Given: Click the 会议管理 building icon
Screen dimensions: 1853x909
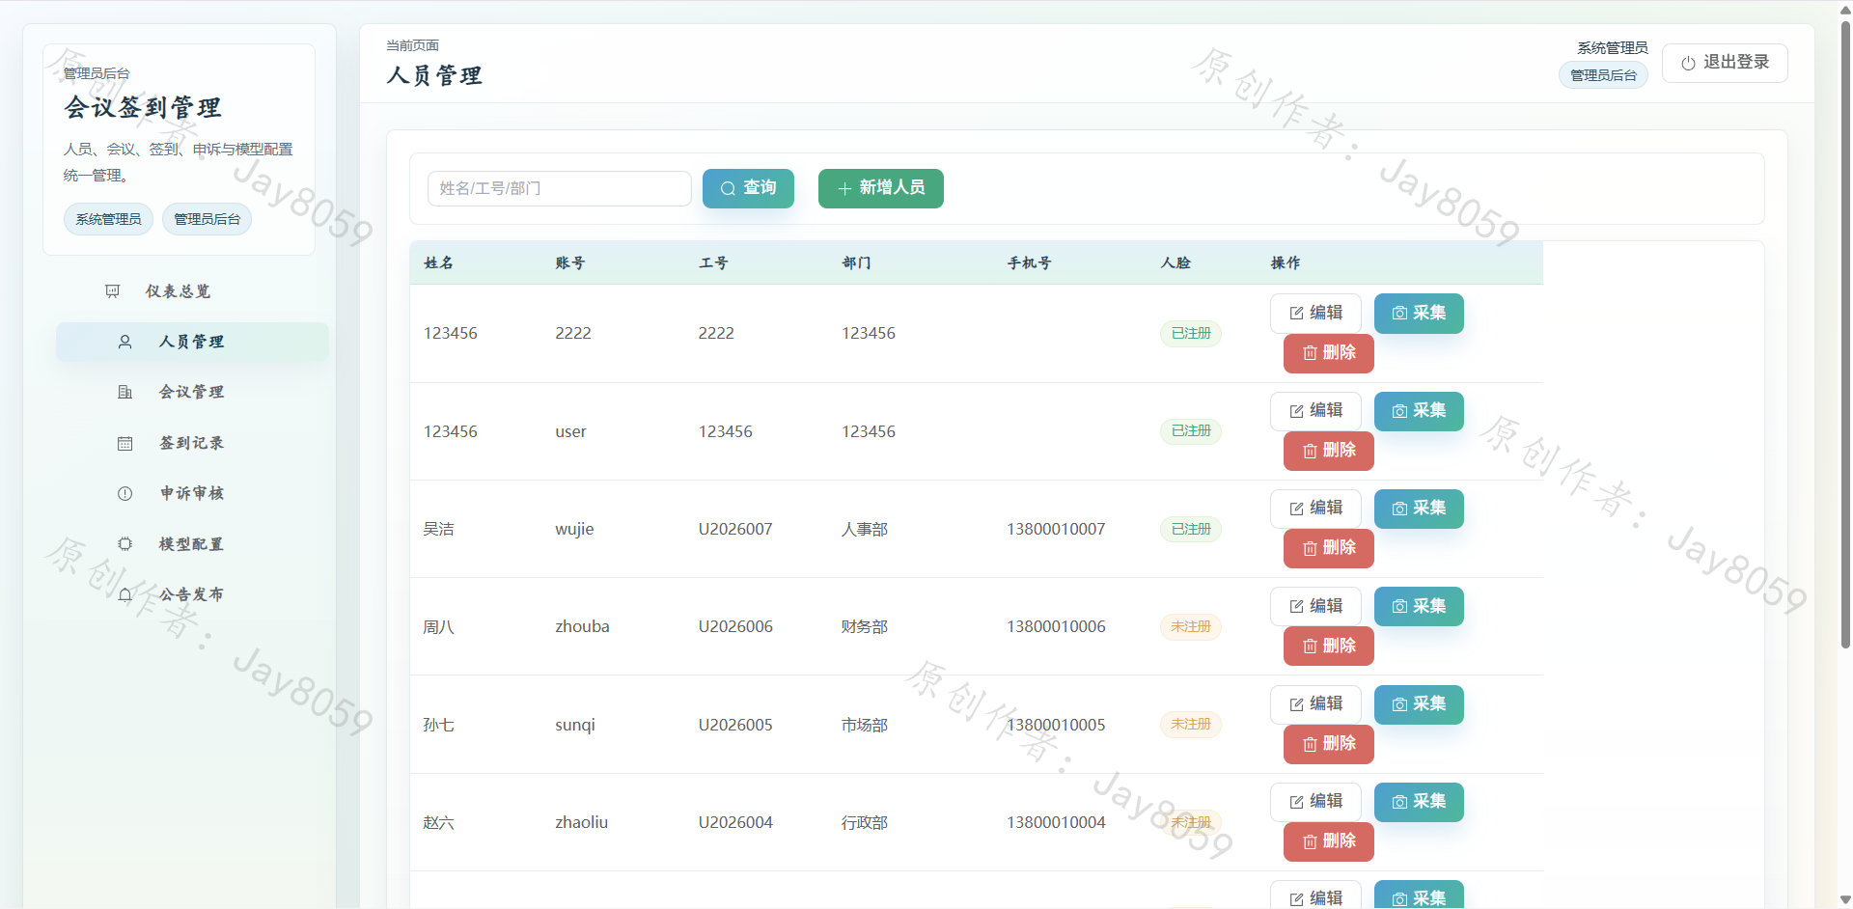Looking at the screenshot, I should click(x=125, y=392).
